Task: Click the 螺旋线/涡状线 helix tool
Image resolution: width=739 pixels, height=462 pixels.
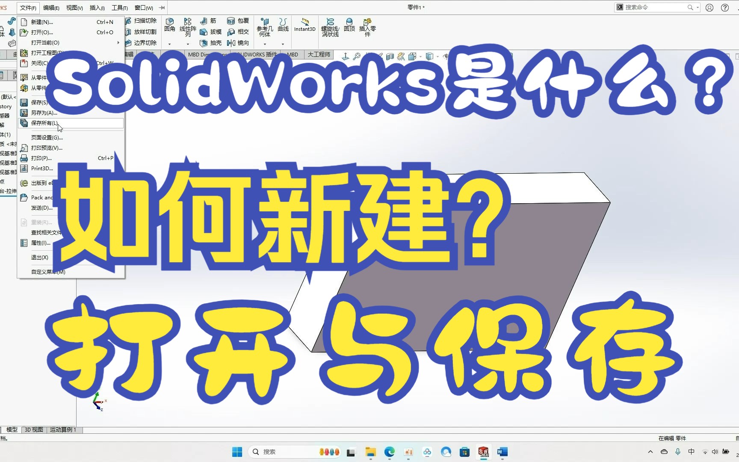Action: tap(330, 27)
